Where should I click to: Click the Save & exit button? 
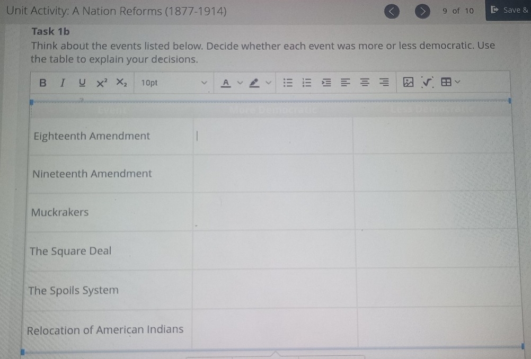point(508,10)
